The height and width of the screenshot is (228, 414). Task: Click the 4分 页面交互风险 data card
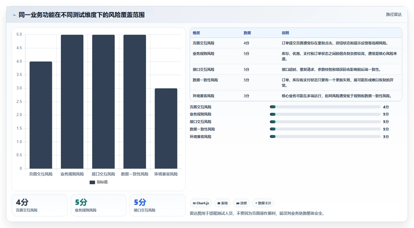pos(40,205)
